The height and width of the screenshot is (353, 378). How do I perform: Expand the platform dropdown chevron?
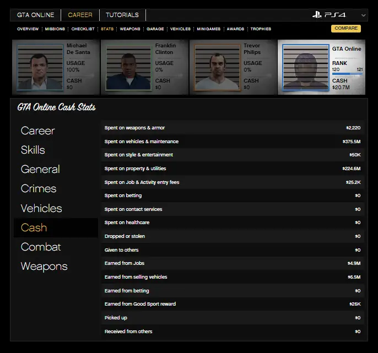pos(364,15)
